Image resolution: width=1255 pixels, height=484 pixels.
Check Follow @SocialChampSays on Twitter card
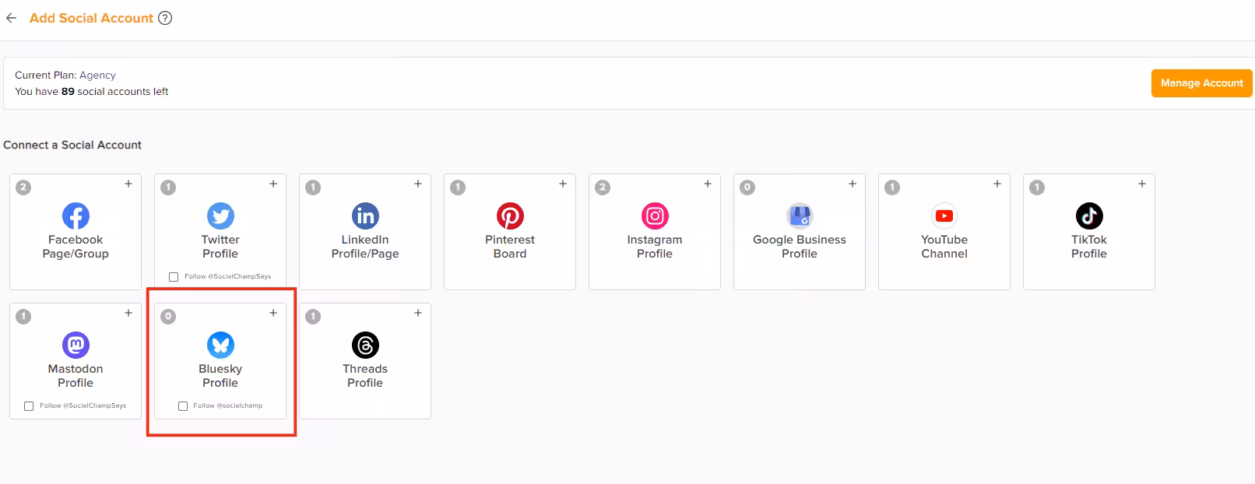[x=174, y=277]
